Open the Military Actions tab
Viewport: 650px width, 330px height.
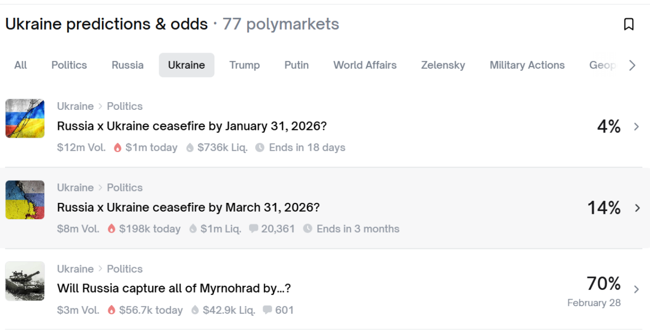pyautogui.click(x=526, y=65)
